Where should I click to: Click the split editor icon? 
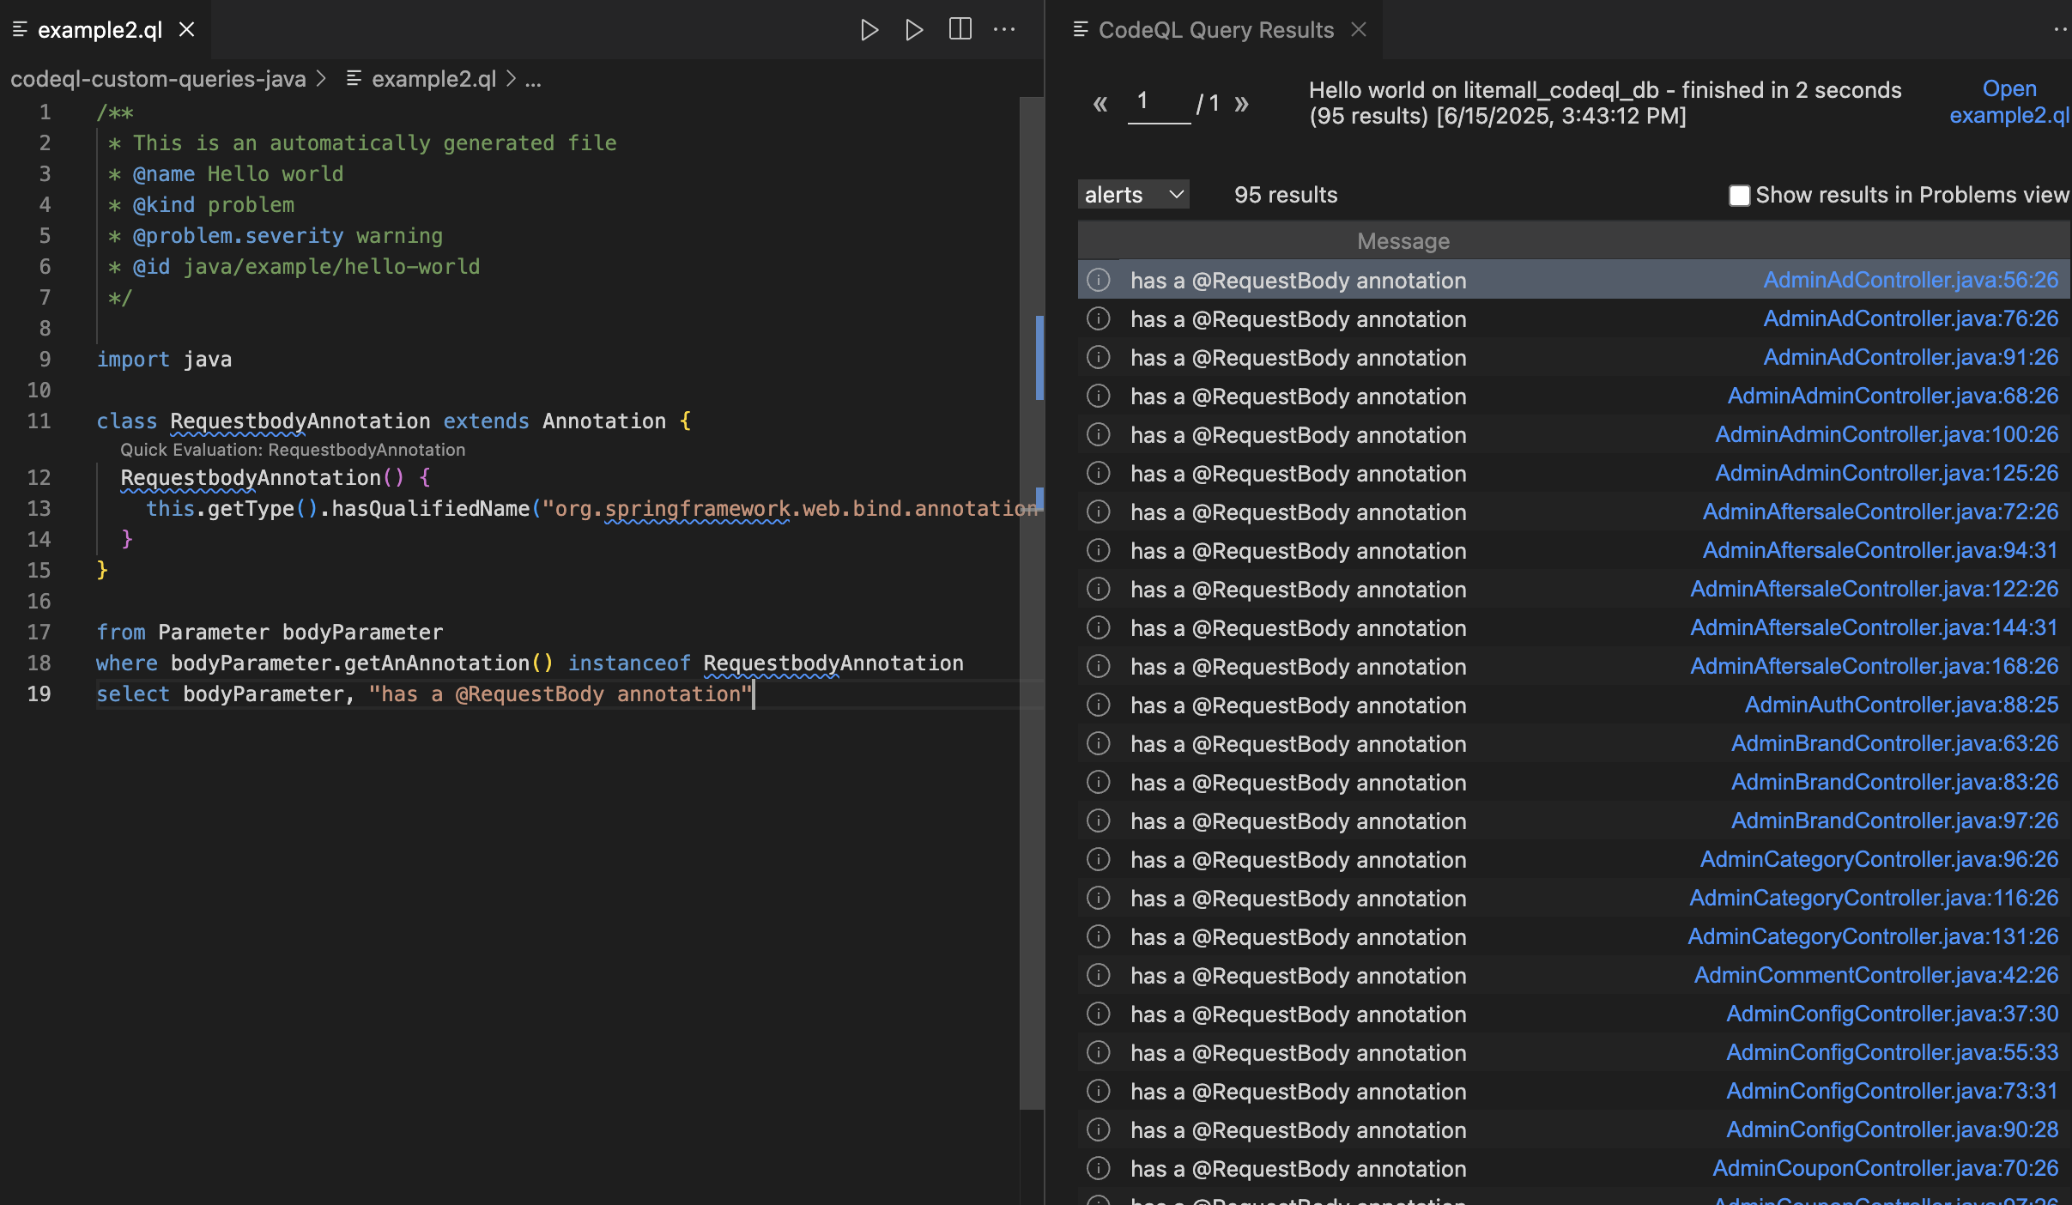tap(960, 30)
